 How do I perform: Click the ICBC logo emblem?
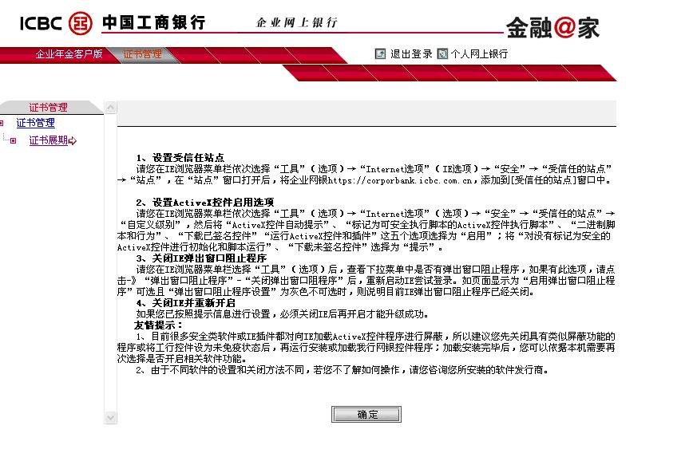tap(81, 23)
